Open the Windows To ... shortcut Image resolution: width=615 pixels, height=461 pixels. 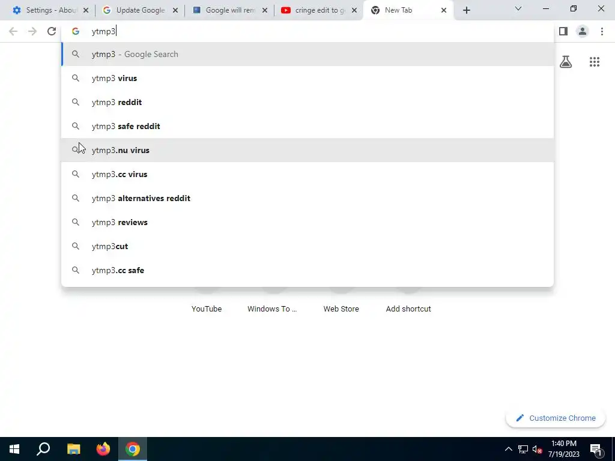coord(272,309)
